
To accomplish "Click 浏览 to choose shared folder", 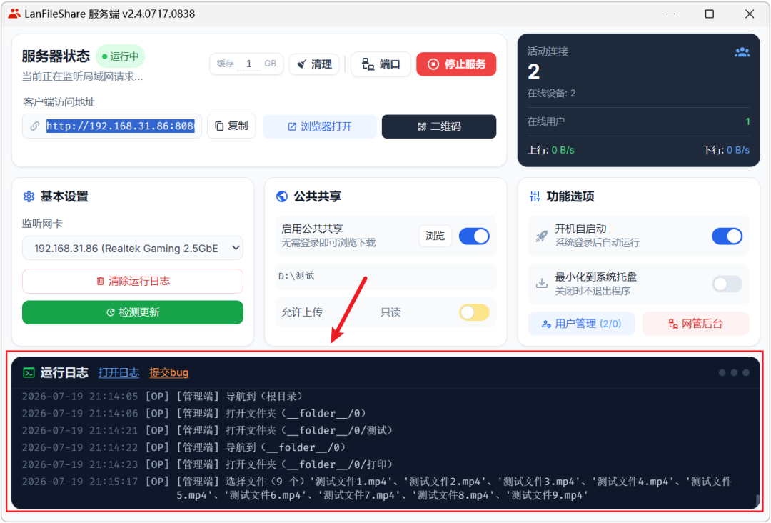I will pos(435,236).
